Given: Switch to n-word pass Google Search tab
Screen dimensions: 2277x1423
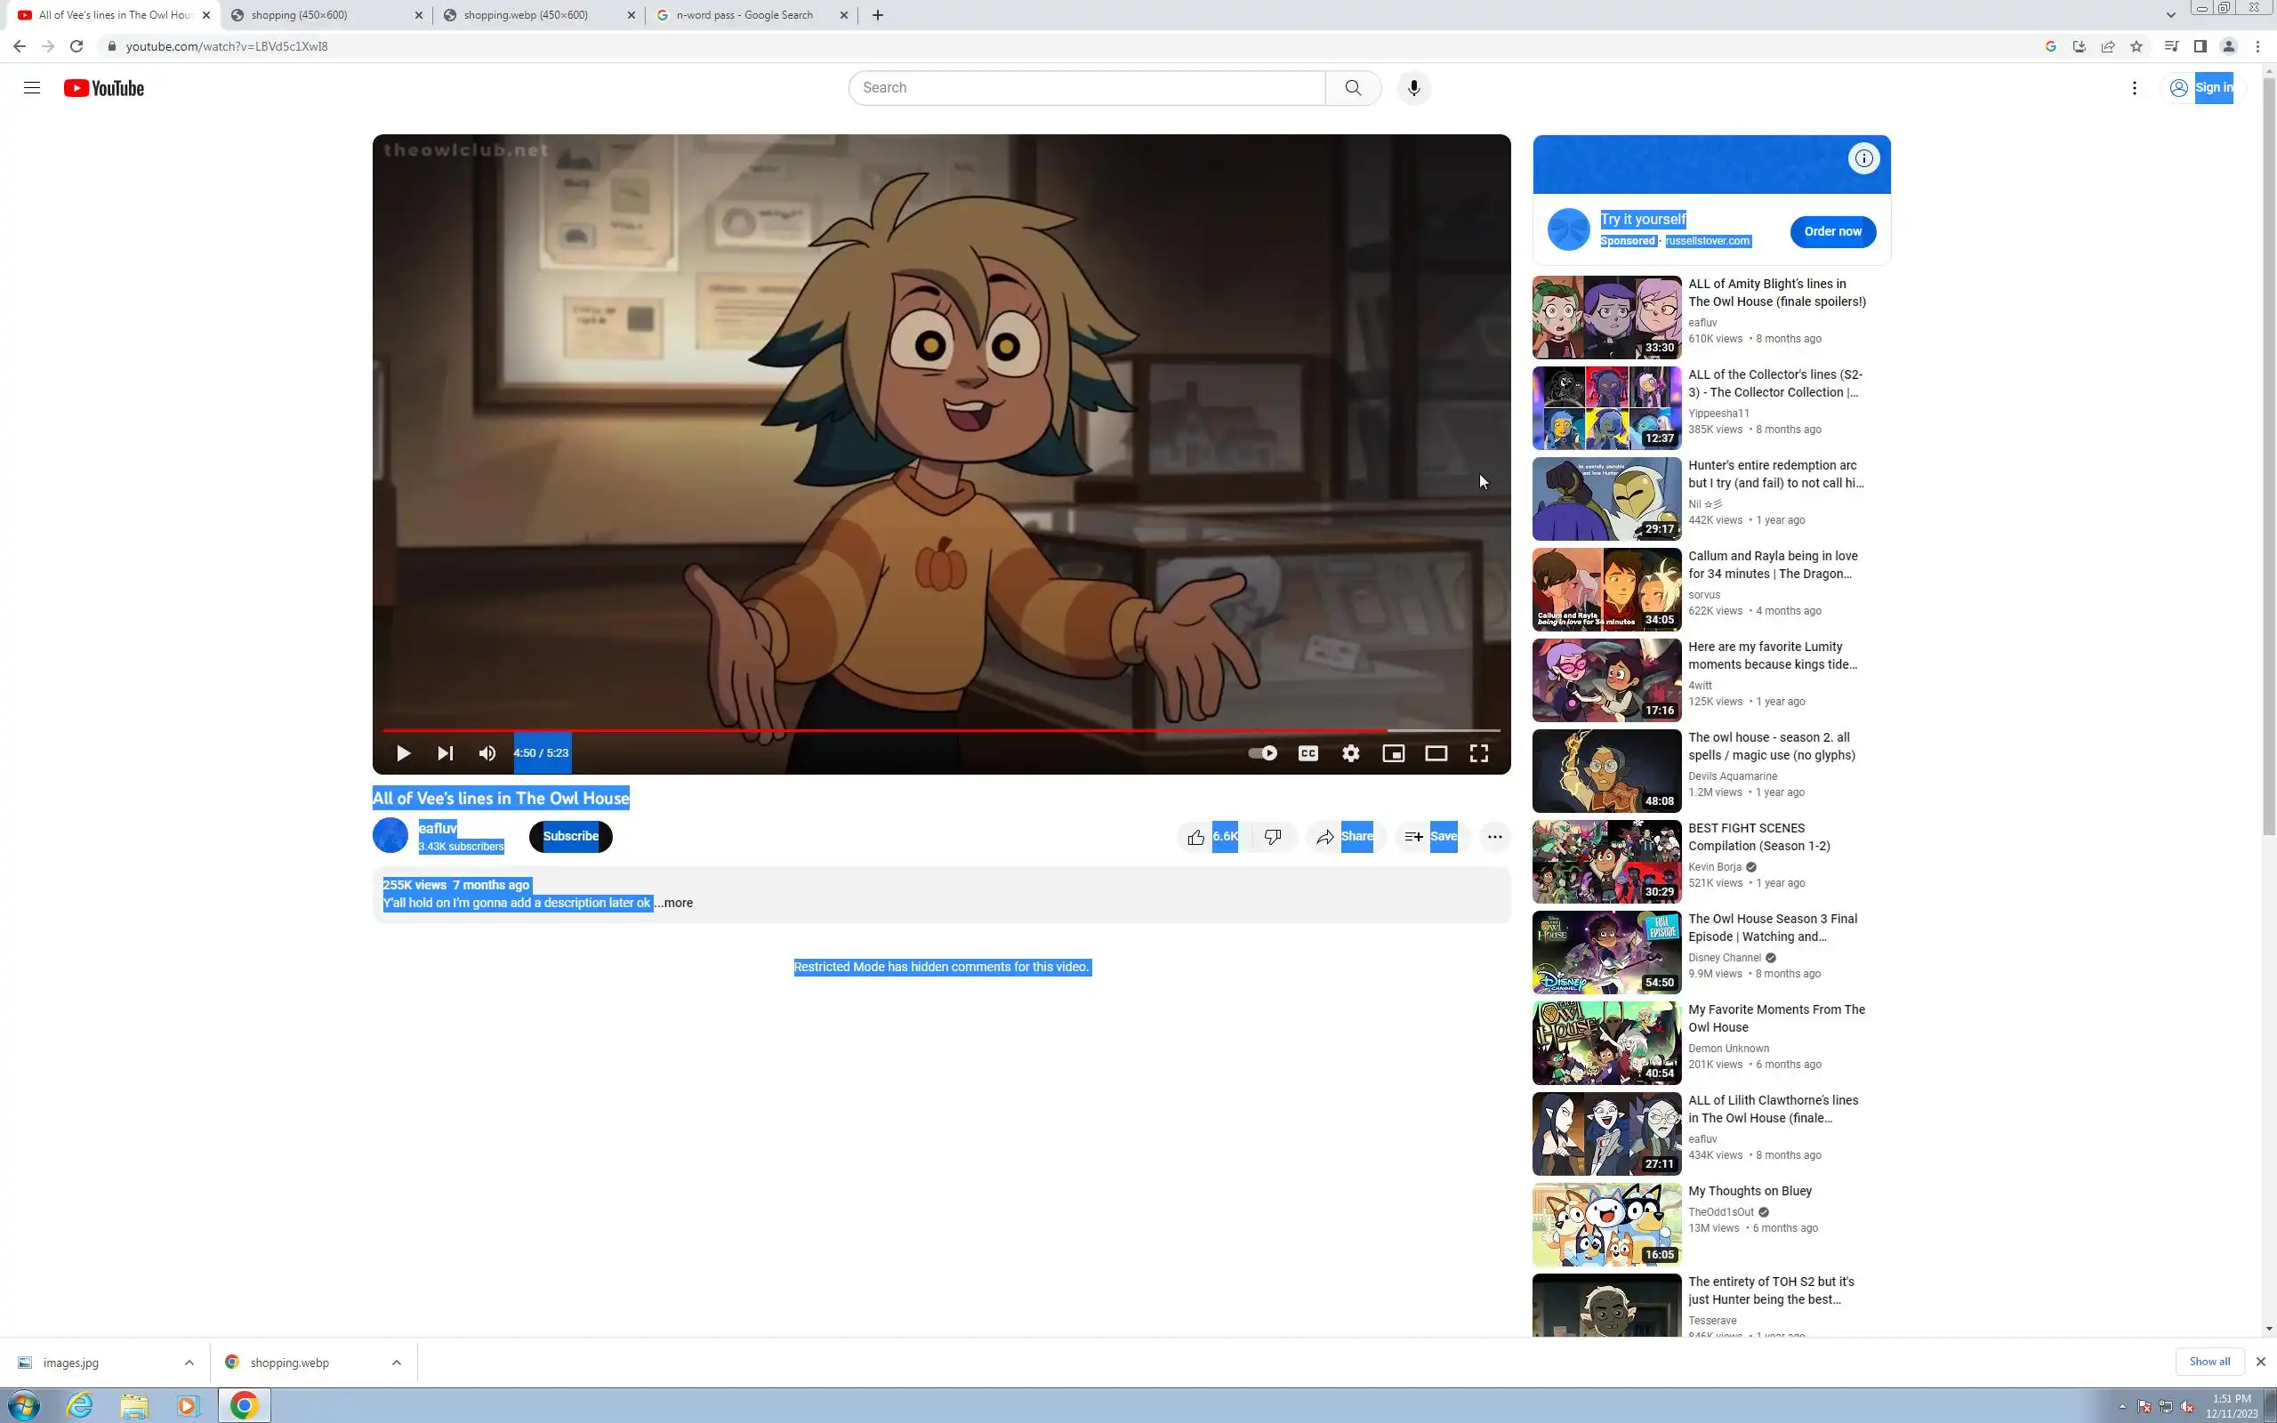Looking at the screenshot, I should [744, 15].
